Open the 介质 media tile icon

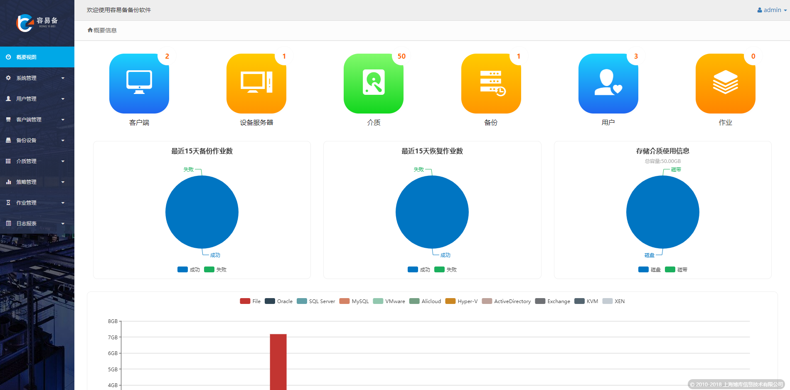374,83
